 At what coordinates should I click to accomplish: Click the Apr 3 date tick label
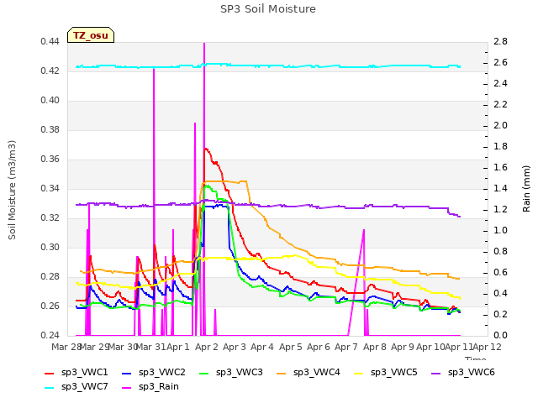tap(235, 347)
